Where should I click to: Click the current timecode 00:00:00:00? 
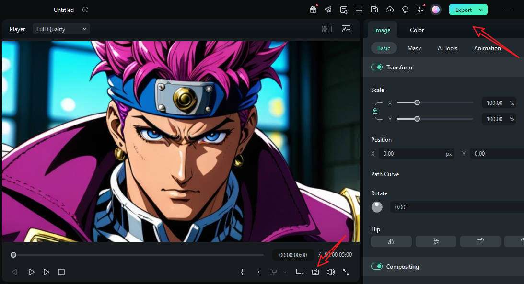tap(293, 255)
